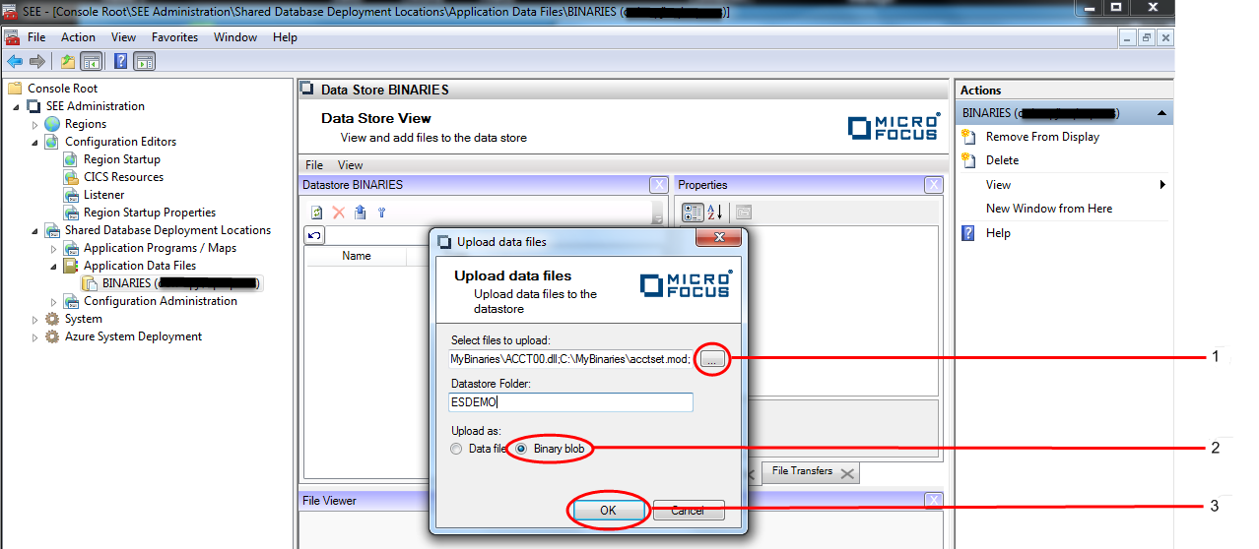1259x549 pixels.
Task: Toggle Show/Hide Action Pane toolbar icon
Action: pyautogui.click(x=144, y=61)
